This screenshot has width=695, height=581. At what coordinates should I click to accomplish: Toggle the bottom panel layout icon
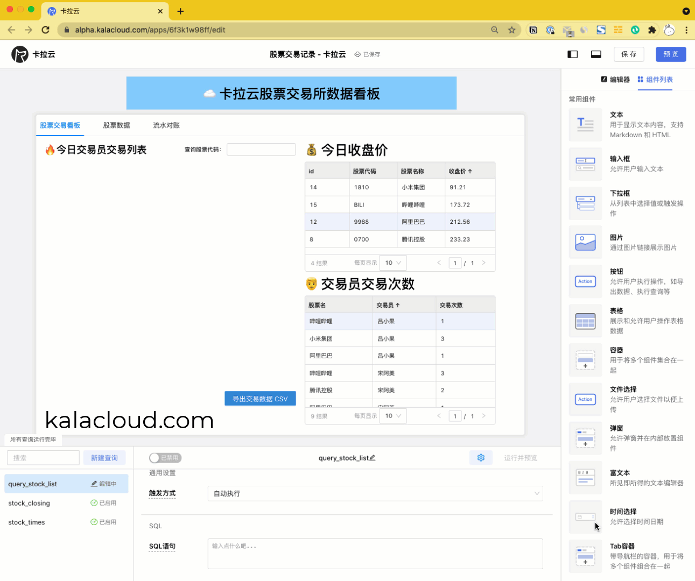596,54
